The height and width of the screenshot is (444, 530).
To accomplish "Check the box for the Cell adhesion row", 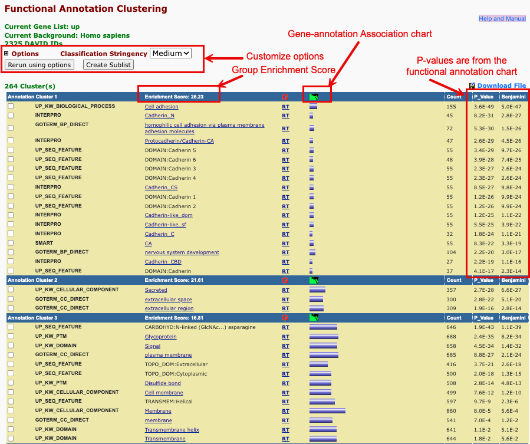I will pos(11,107).
